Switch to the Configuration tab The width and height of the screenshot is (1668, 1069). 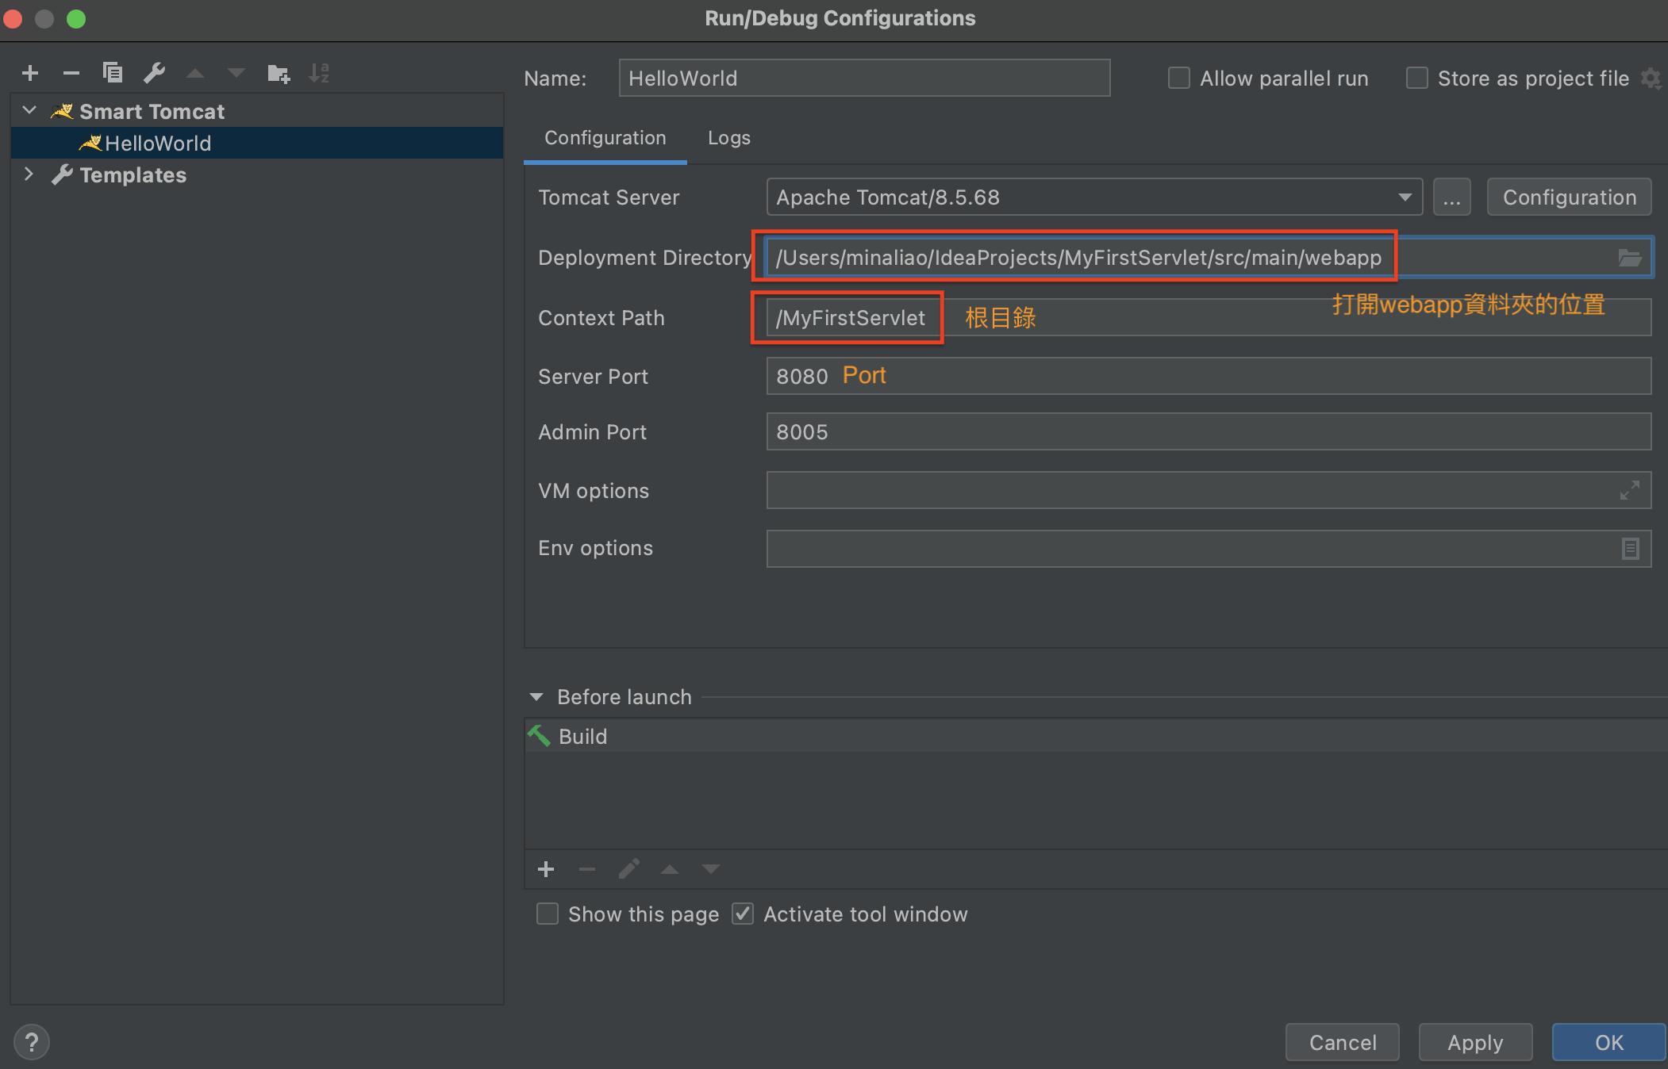[x=605, y=138]
